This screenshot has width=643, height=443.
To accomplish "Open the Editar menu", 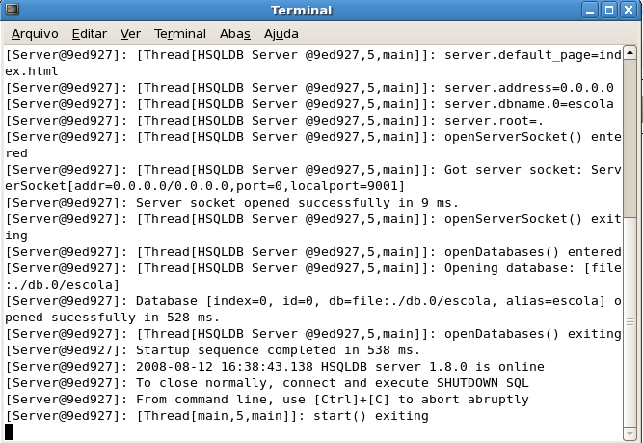I will pos(89,33).
